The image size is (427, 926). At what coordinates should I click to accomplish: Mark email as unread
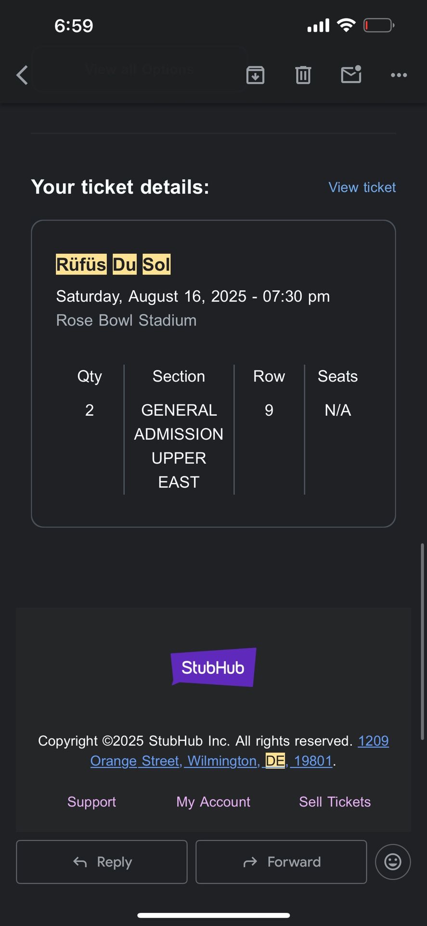coord(351,75)
